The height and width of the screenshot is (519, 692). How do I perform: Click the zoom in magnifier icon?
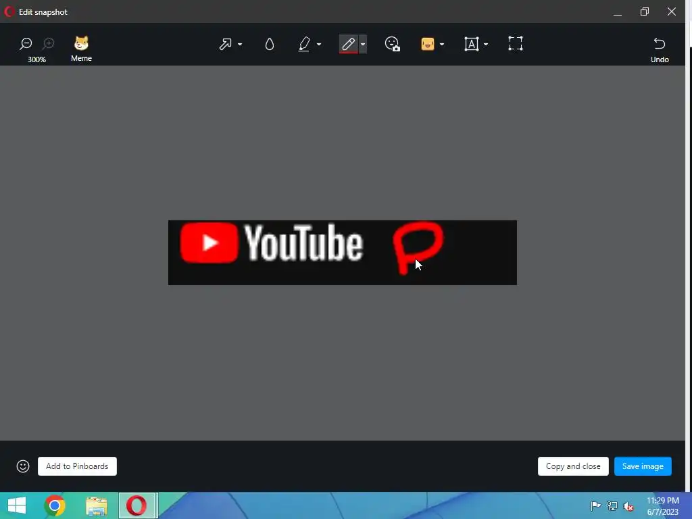click(48, 43)
